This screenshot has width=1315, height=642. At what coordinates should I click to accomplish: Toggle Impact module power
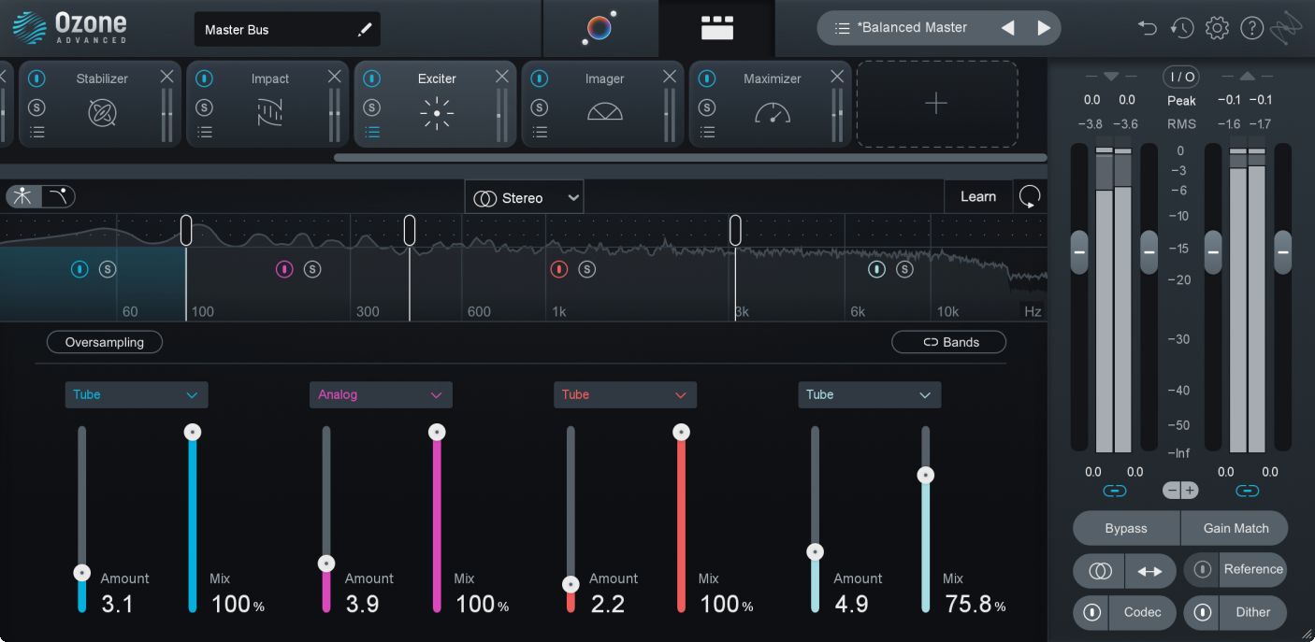[x=204, y=78]
